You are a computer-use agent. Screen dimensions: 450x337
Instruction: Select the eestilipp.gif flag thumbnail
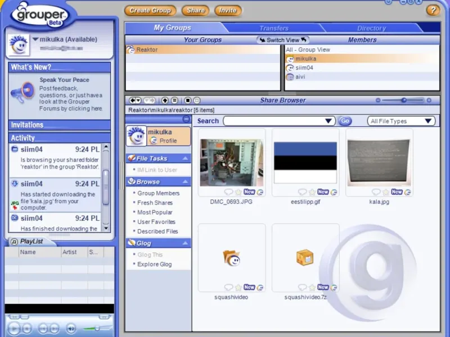pyautogui.click(x=305, y=162)
